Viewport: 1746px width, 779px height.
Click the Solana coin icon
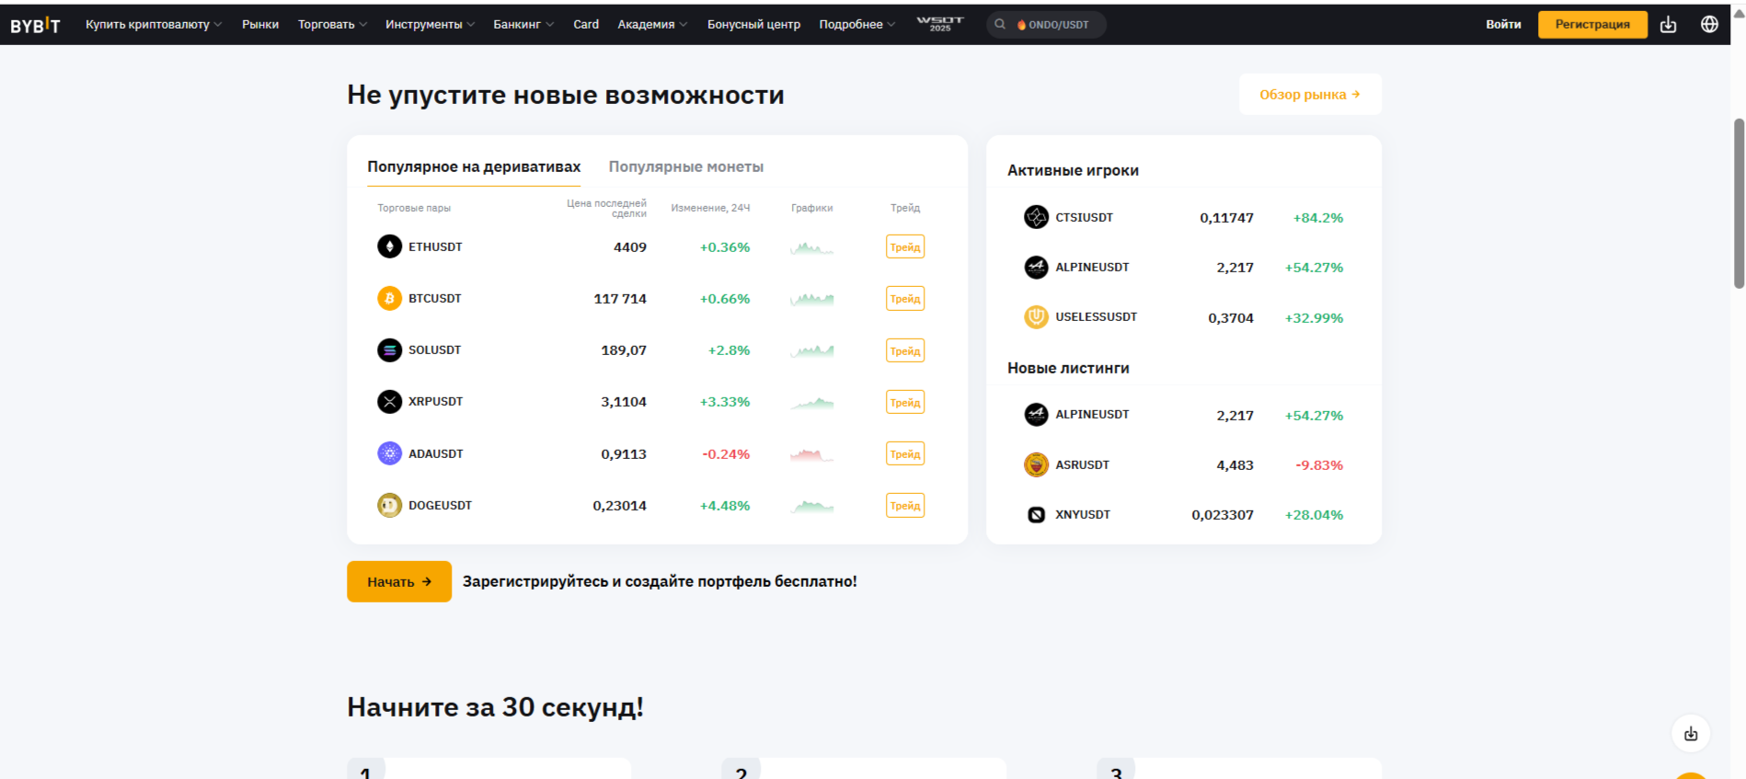click(x=390, y=349)
